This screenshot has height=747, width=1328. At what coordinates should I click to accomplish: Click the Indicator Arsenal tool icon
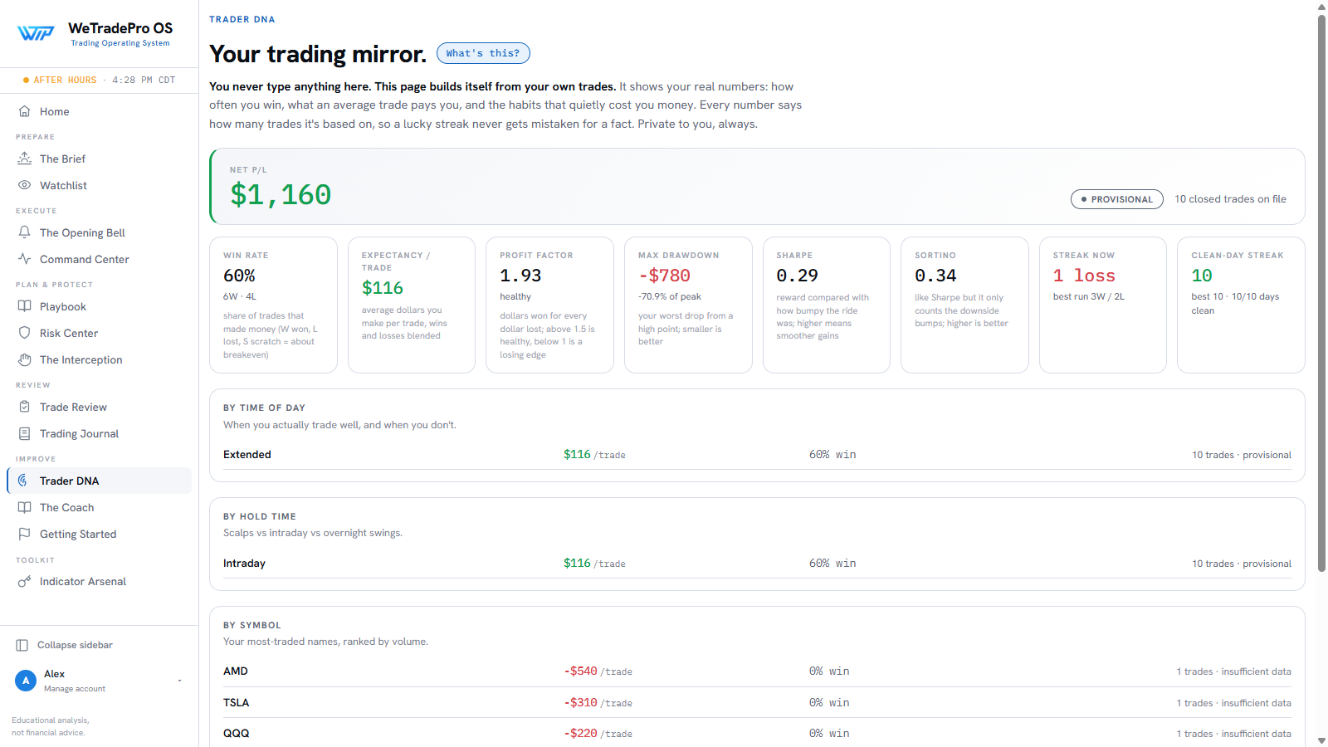[25, 581]
